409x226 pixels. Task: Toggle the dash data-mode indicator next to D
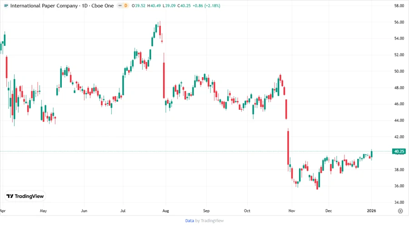tap(120, 6)
